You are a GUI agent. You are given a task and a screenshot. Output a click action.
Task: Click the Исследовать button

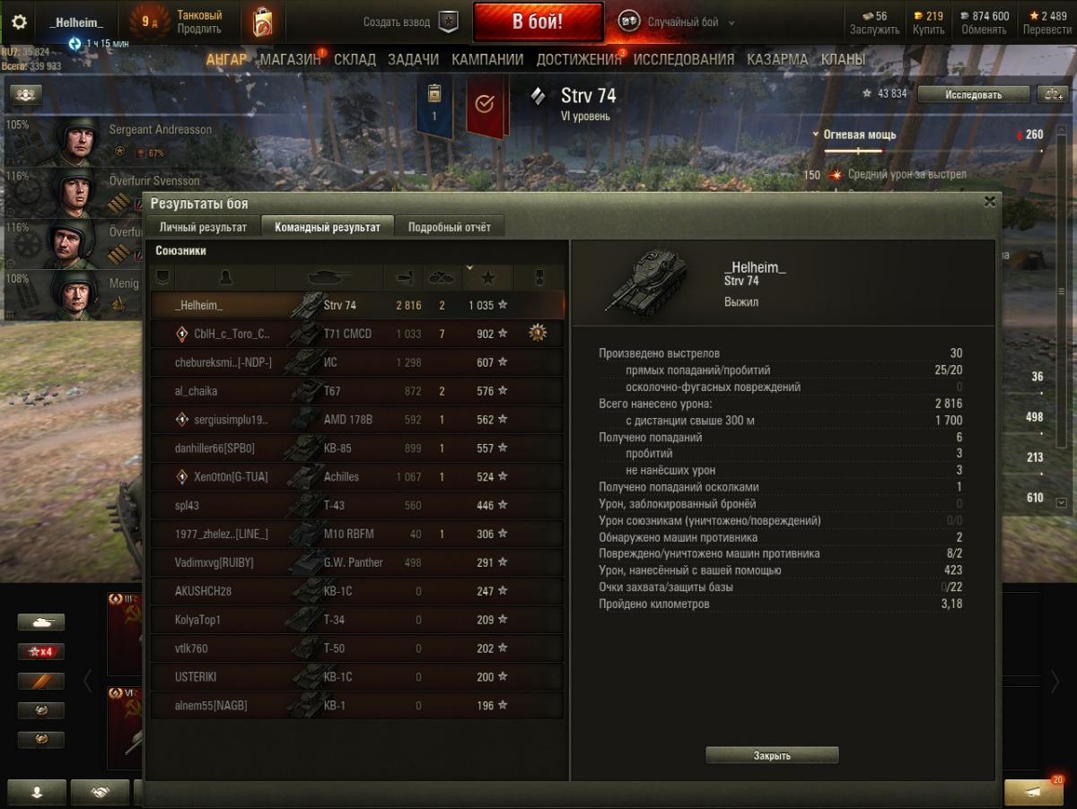pyautogui.click(x=973, y=94)
